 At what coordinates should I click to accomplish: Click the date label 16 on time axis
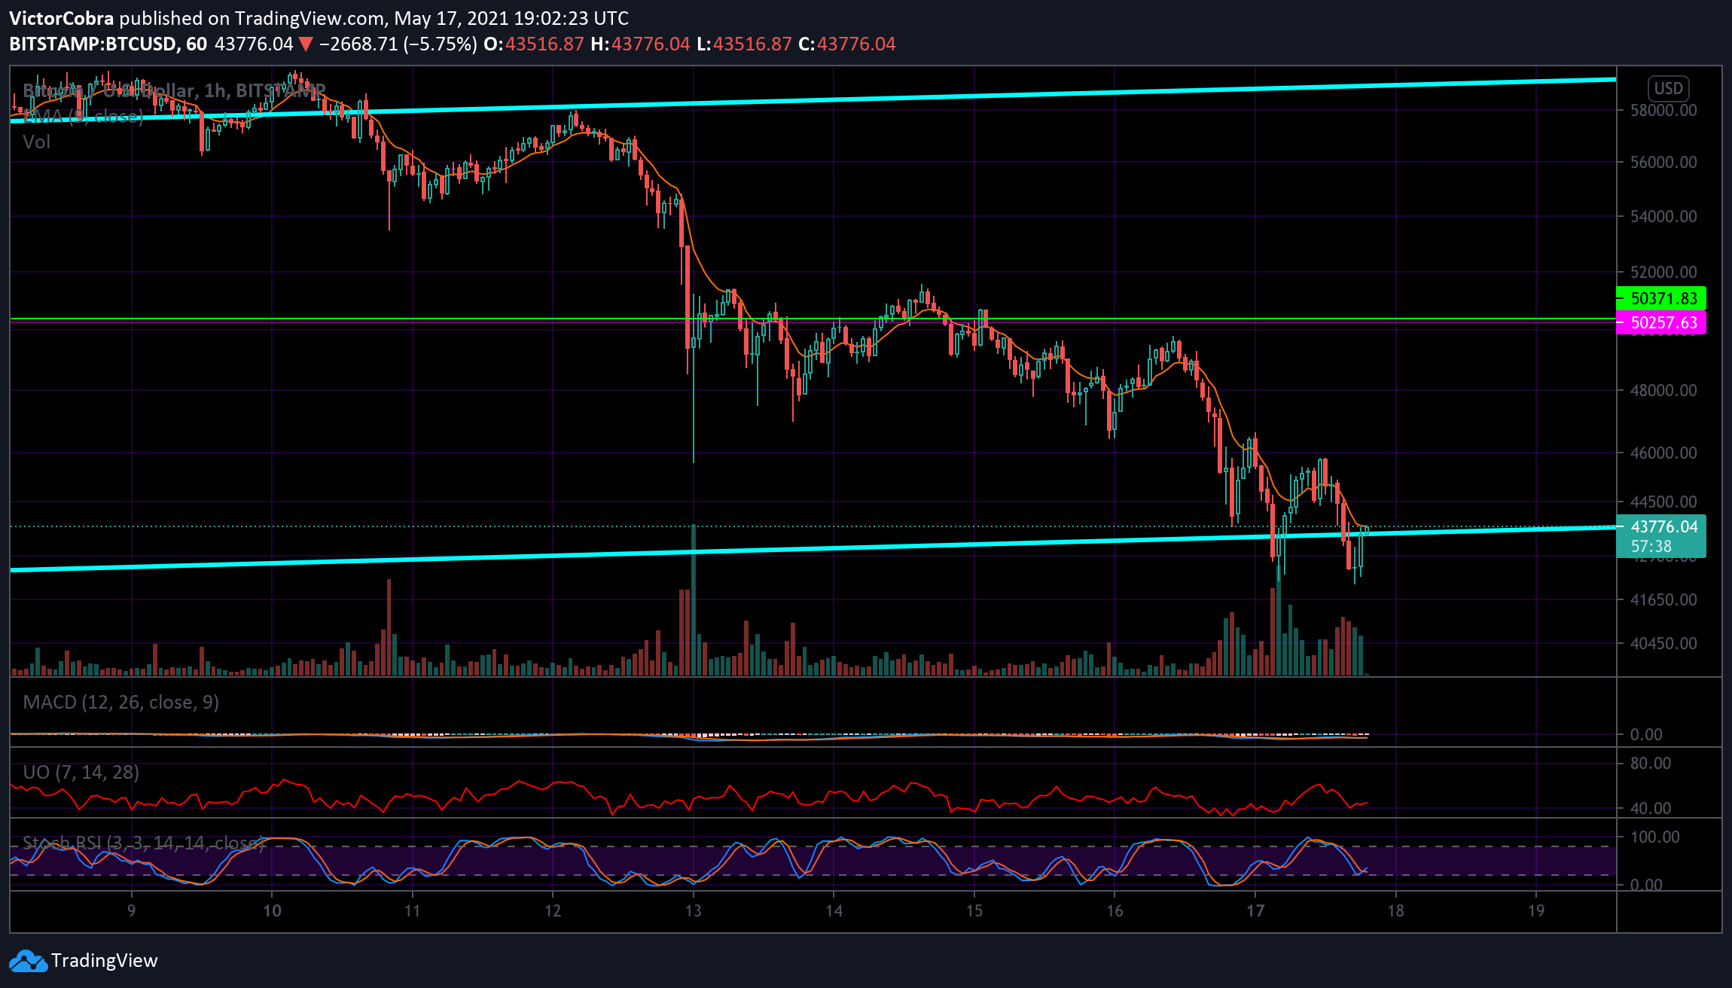[x=1115, y=910]
